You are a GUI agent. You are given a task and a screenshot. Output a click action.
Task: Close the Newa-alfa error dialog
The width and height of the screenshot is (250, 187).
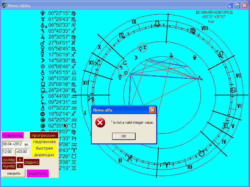pos(152,110)
